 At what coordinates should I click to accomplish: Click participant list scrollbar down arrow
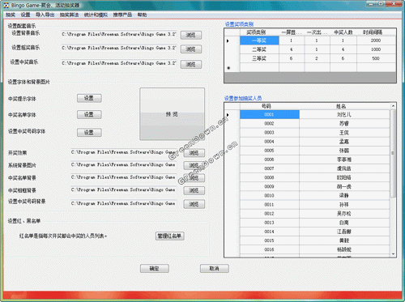click(x=393, y=254)
